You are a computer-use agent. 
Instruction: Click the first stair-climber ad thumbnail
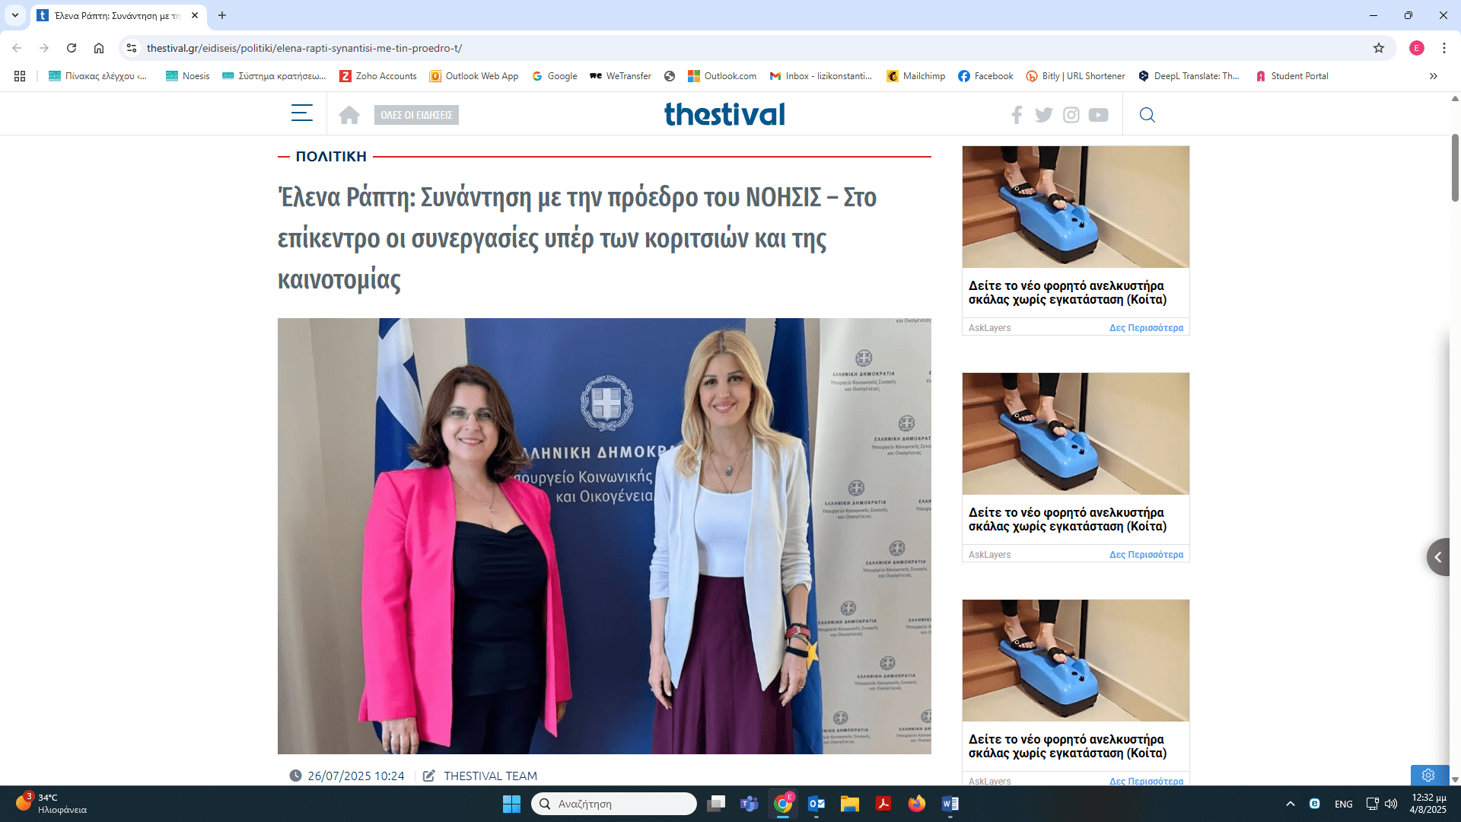pyautogui.click(x=1075, y=207)
